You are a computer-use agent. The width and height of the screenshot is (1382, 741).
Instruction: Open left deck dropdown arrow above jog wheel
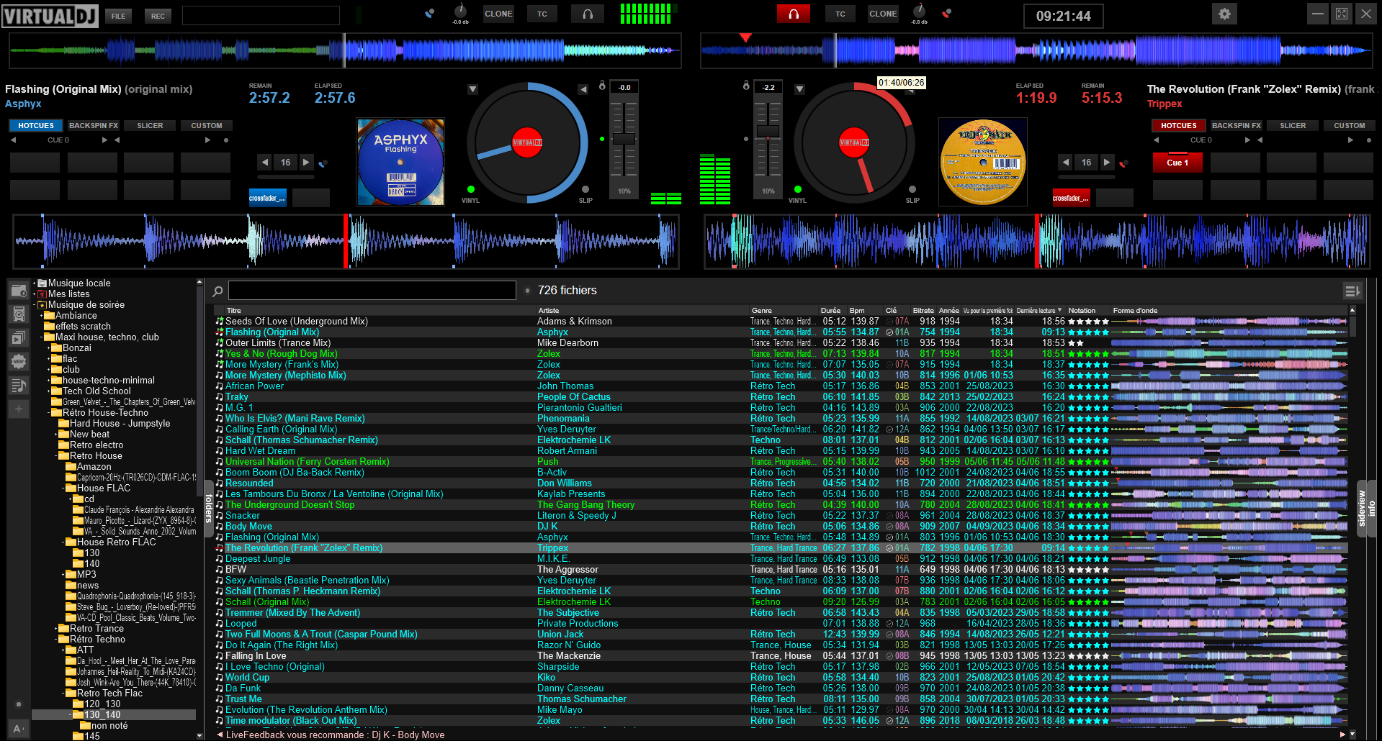472,89
